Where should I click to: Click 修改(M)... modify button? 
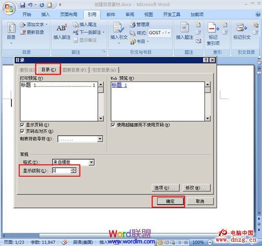point(196,188)
